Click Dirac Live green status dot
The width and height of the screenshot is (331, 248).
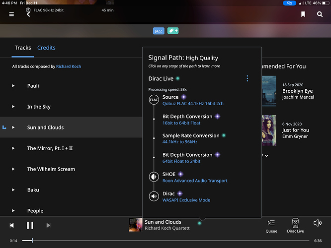coord(178,78)
